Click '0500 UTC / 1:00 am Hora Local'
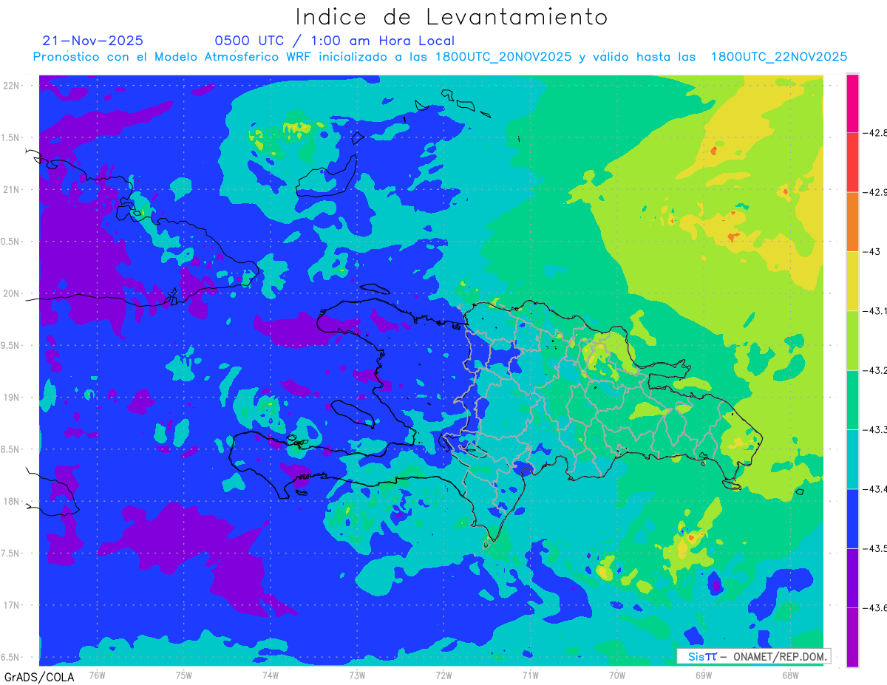This screenshot has width=887, height=685. click(335, 41)
